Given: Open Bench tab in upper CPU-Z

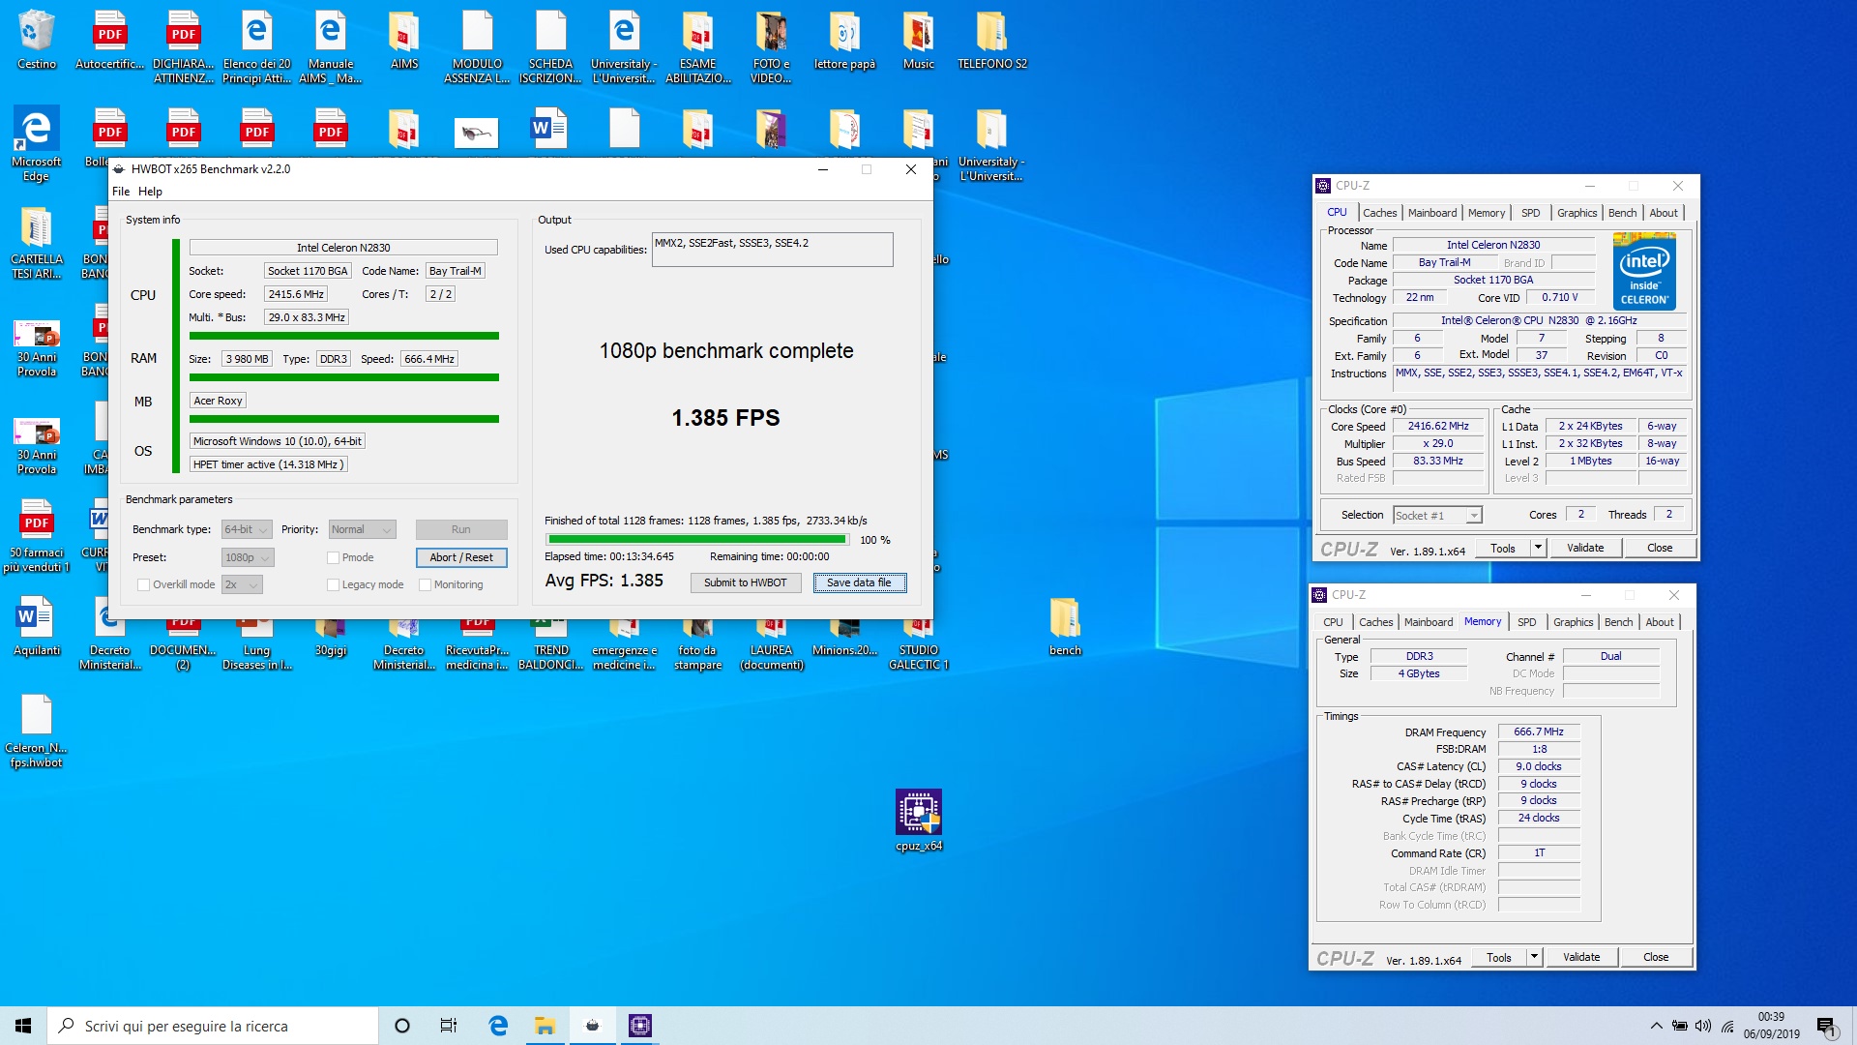Looking at the screenshot, I should coord(1622,213).
